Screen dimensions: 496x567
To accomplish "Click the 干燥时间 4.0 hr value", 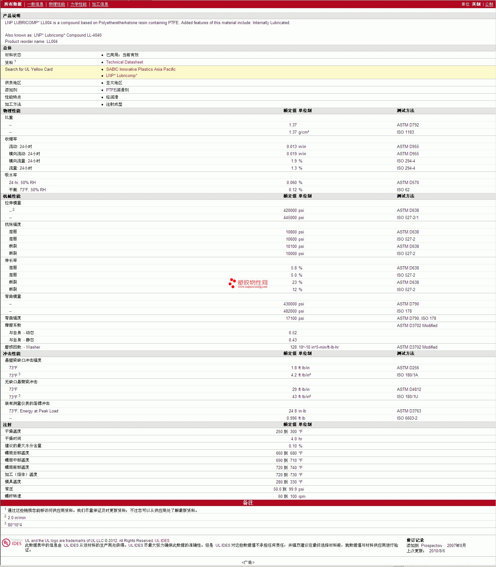I will 296,439.
